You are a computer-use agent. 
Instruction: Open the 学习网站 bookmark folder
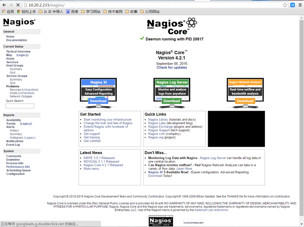(x=91, y=11)
